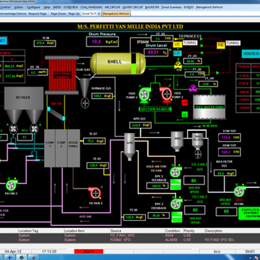Select the ID FAN blower icon
Viewport: 260px width, 260px height.
240,191
